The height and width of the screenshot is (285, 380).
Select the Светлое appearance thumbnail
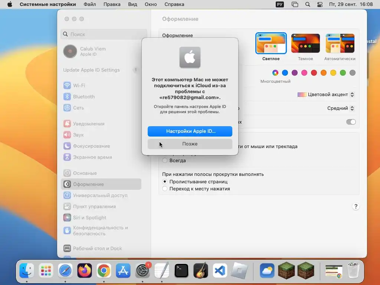tap(271, 43)
